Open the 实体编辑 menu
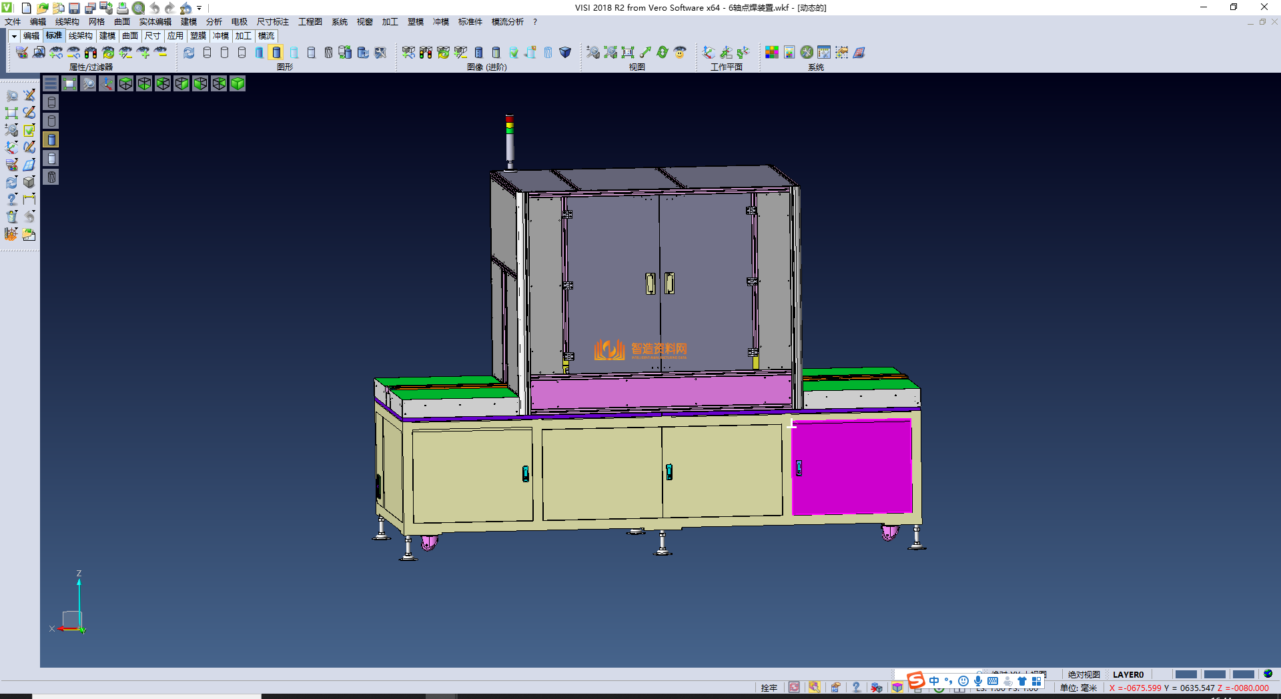 (x=155, y=22)
